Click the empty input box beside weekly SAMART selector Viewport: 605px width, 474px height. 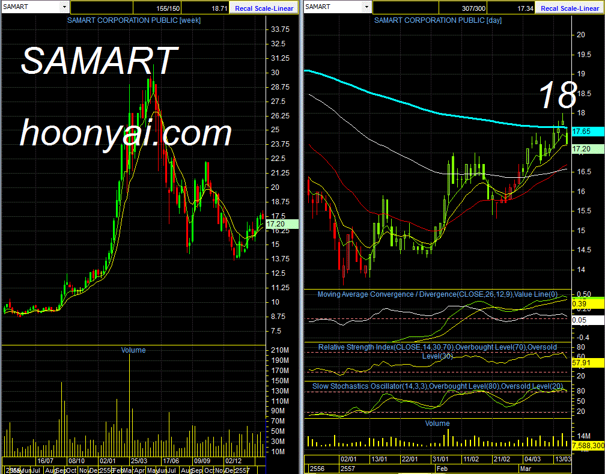point(102,8)
